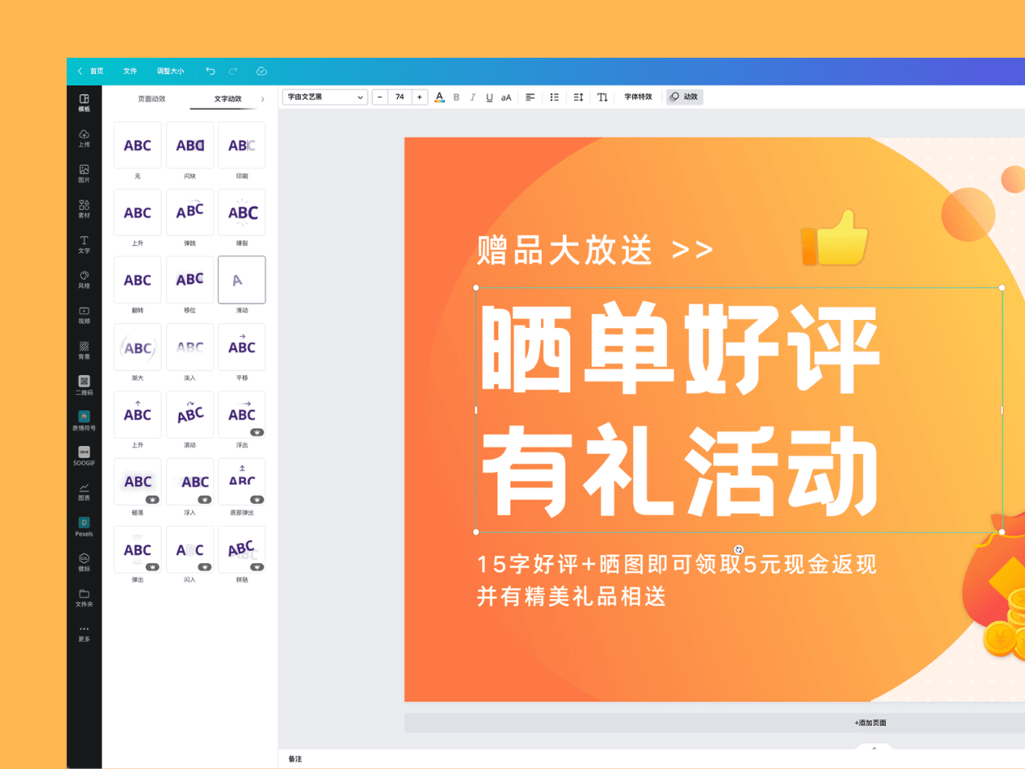Toggle bold formatting

[x=456, y=97]
